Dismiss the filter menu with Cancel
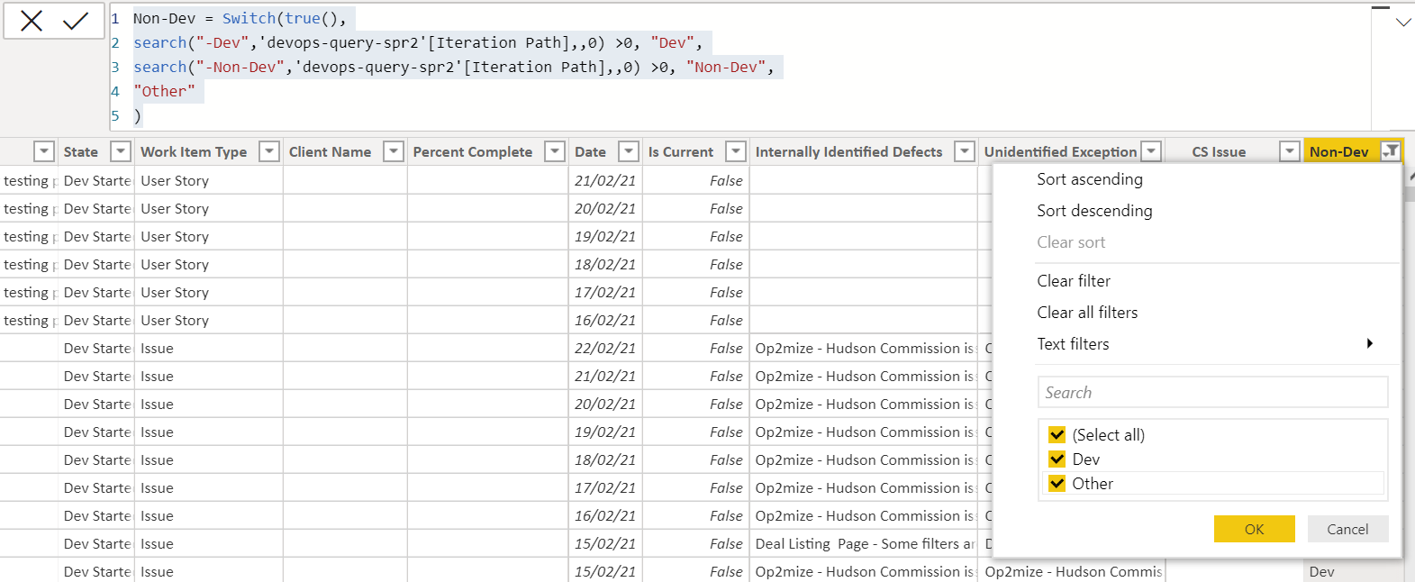Viewport: 1415px width, 582px height. (x=1347, y=529)
